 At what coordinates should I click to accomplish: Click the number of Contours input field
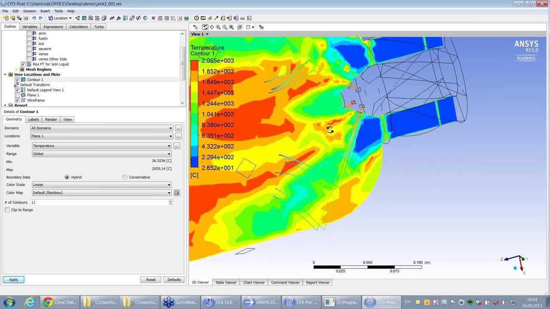pos(99,203)
